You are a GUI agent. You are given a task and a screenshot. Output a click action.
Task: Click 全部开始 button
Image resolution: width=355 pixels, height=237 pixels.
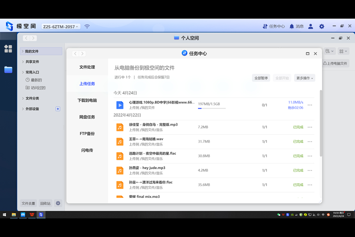pos(282,78)
